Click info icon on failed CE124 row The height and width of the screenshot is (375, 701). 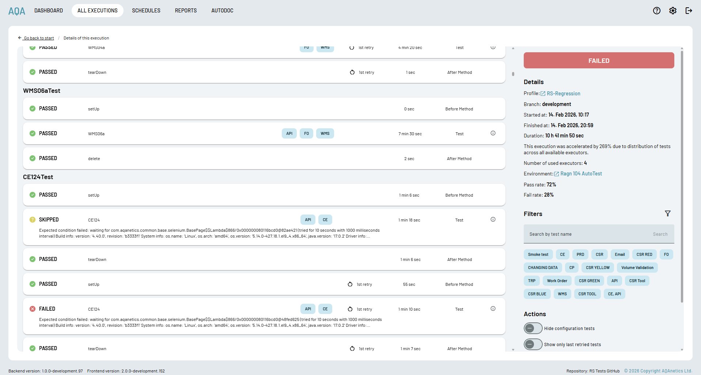[x=493, y=309]
